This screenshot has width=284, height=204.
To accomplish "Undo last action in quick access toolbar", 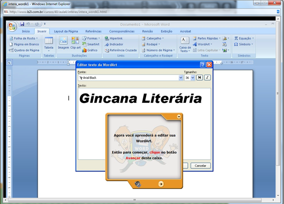I will point(28,24).
